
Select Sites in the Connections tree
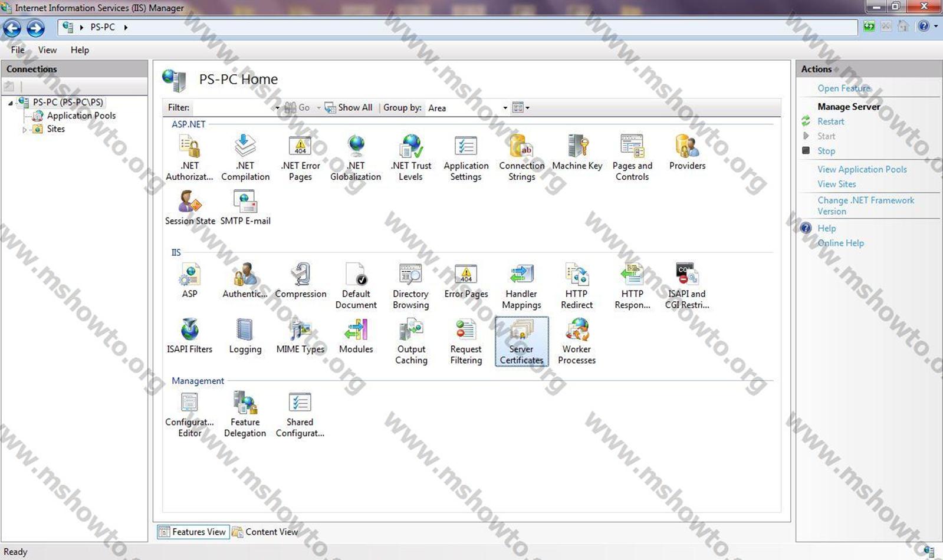pos(56,129)
